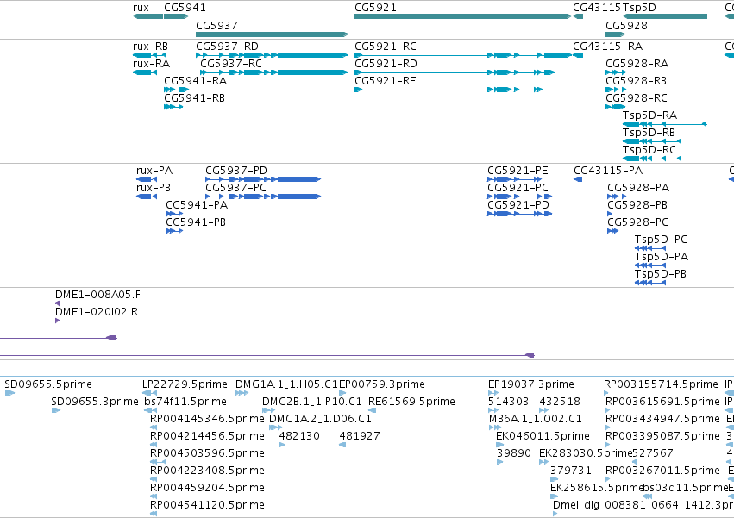Click feature 482130
734x518 pixels.
[299, 436]
